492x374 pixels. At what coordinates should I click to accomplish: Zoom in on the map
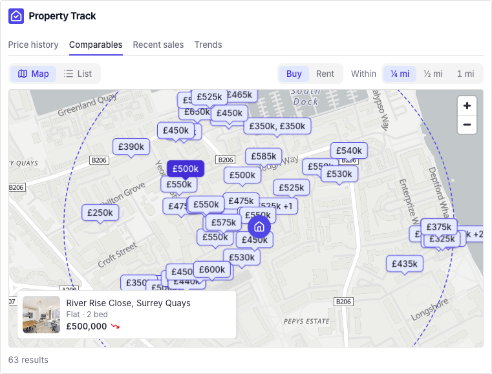click(x=467, y=106)
